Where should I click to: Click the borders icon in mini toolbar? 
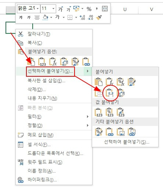tap(70, 18)
